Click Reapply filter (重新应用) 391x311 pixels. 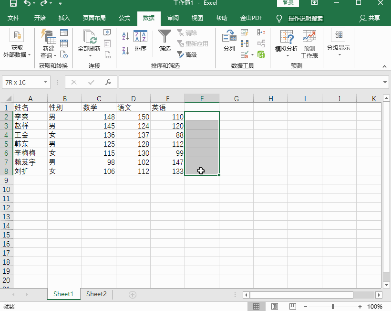[193, 44]
